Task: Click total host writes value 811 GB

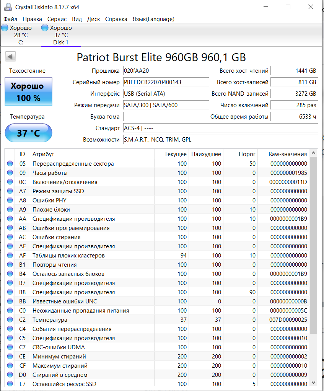Action: [294, 82]
